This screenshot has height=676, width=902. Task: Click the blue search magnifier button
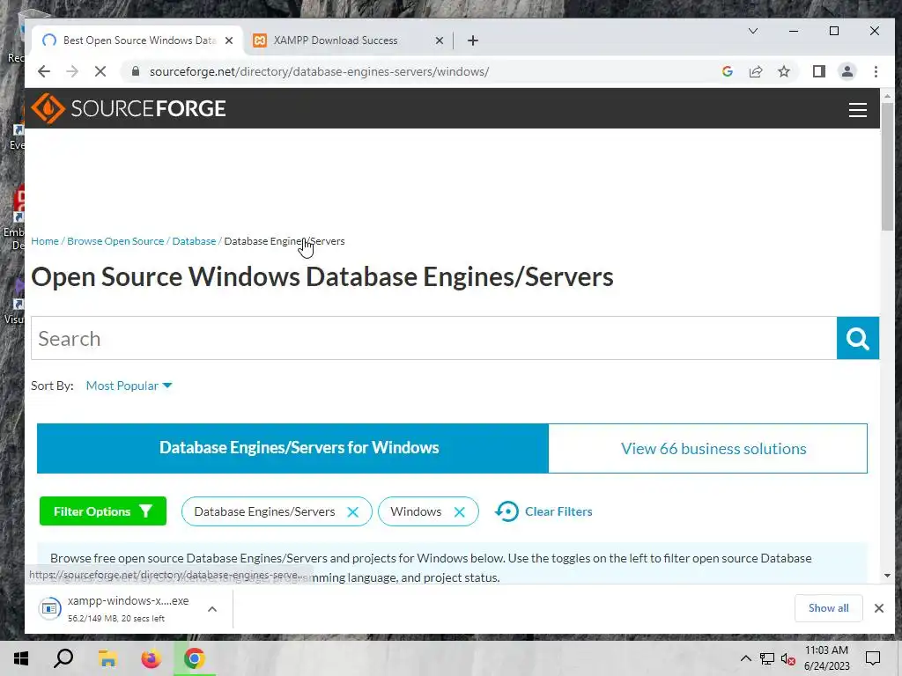(x=858, y=338)
